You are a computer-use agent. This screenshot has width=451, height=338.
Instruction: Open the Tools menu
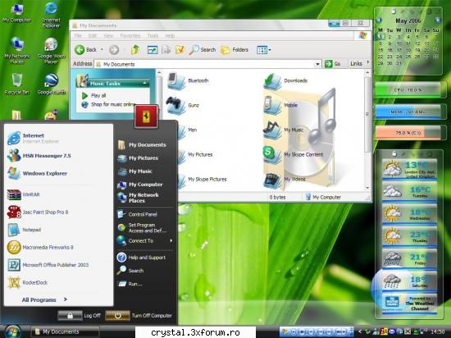pyautogui.click(x=153, y=35)
